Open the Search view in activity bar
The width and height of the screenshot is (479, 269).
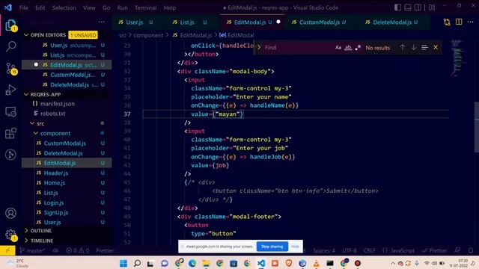point(10,46)
